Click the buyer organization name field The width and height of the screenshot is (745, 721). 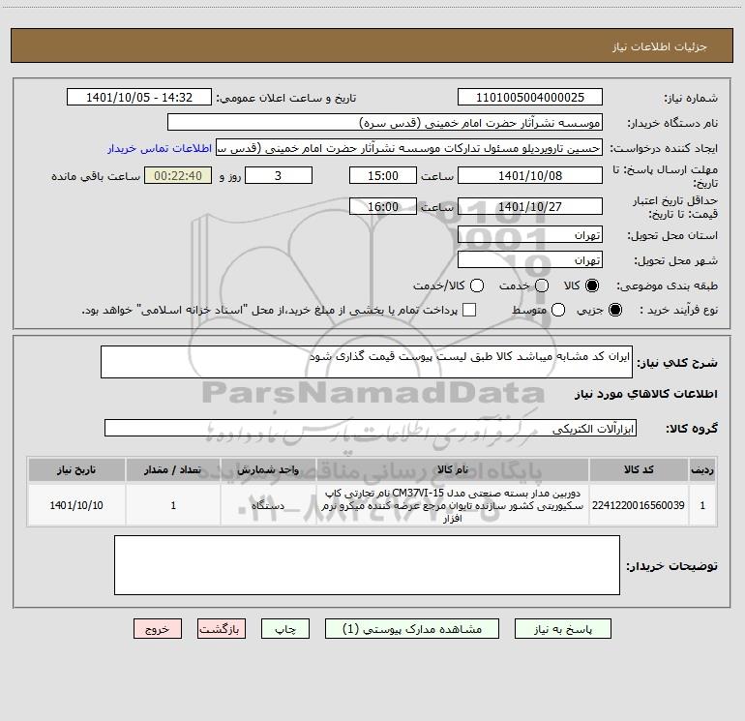click(x=385, y=122)
